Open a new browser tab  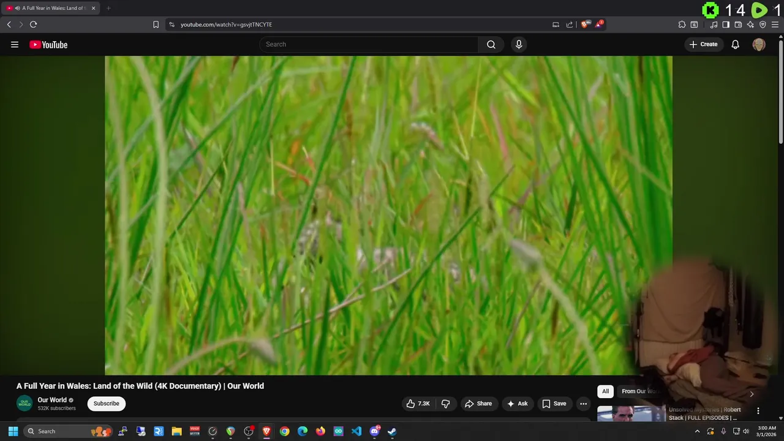(x=108, y=8)
